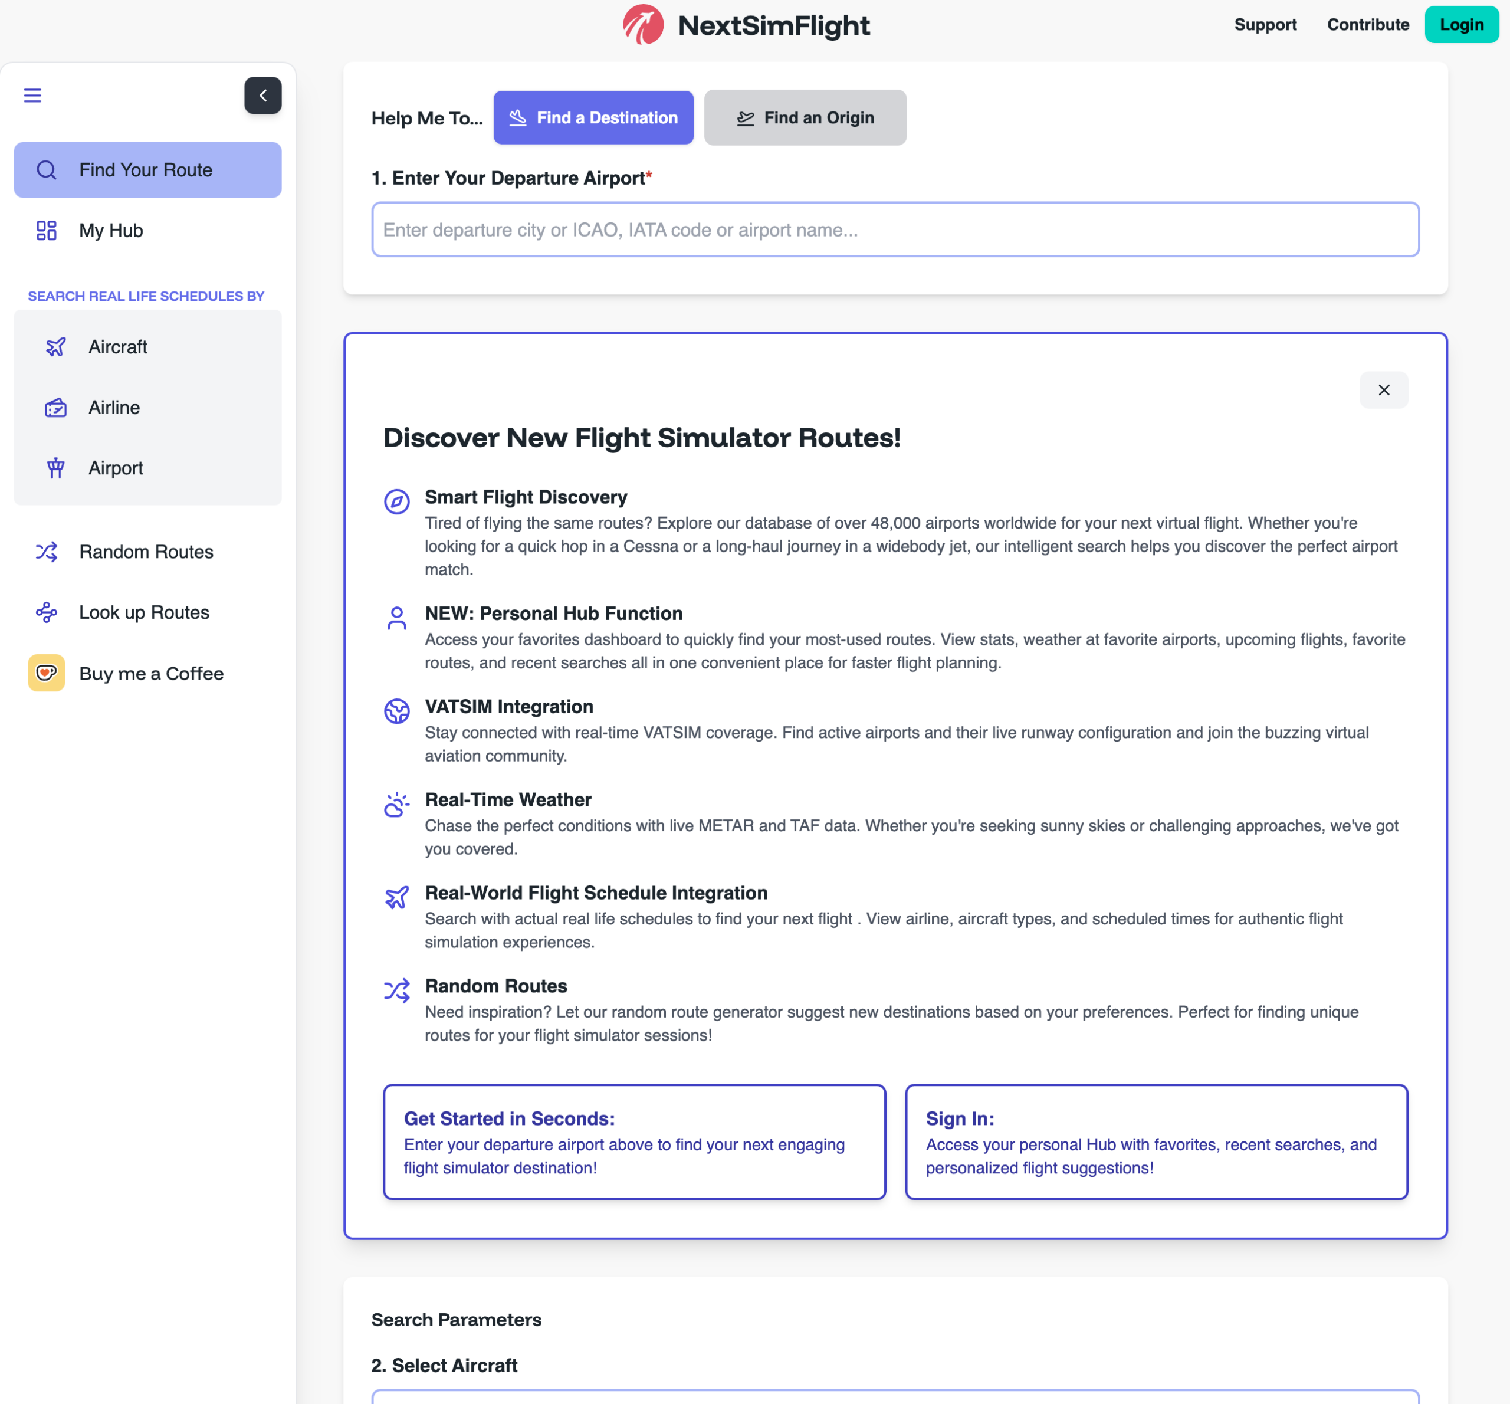The width and height of the screenshot is (1510, 1404).
Task: Click the Look up Routes icon
Action: 47,612
